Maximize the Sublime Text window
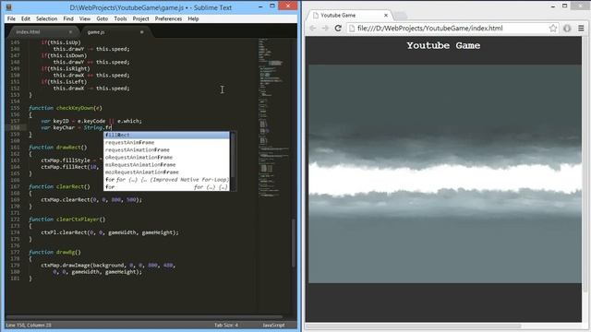The height and width of the screenshot is (332, 591). (272, 6)
